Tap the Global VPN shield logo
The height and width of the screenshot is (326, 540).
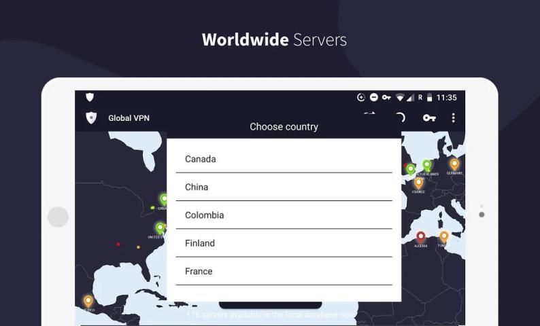[x=91, y=118]
